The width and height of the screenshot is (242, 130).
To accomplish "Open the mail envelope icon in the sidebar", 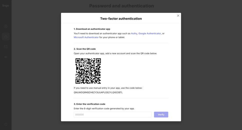I will coord(6,47).
